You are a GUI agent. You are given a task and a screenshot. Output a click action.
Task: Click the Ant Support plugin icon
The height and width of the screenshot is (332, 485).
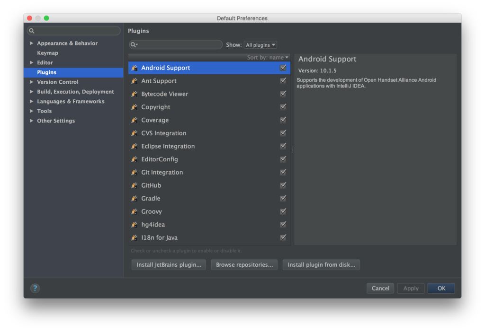135,81
